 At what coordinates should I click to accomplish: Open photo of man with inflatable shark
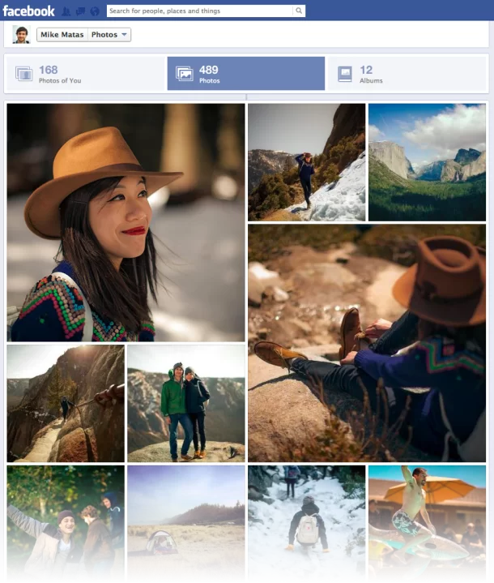(428, 524)
